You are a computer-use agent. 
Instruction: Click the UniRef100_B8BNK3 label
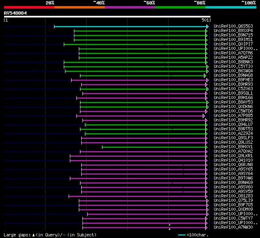click(233, 62)
